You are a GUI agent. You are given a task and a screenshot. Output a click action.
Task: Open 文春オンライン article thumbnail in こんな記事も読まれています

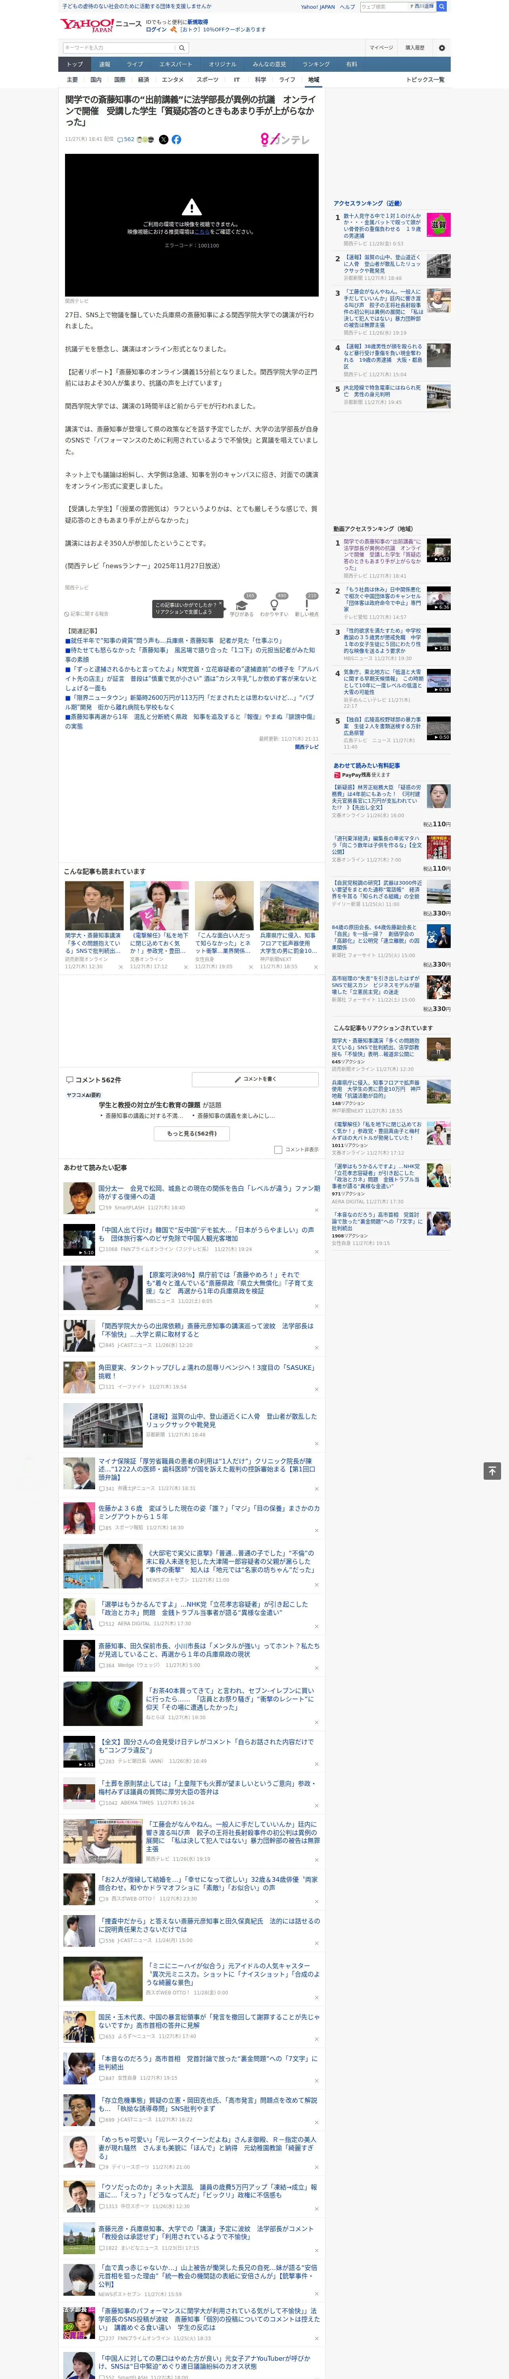point(159,905)
